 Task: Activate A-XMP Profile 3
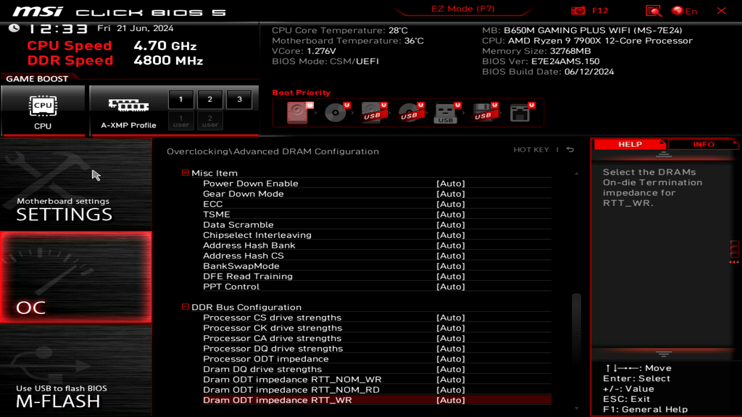click(x=239, y=99)
